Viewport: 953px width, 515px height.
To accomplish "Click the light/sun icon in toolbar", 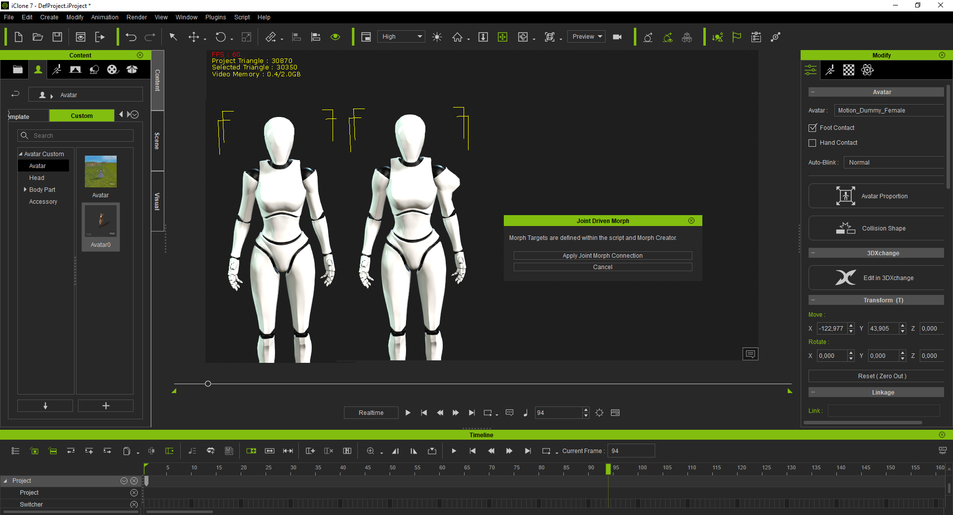I will pyautogui.click(x=437, y=37).
